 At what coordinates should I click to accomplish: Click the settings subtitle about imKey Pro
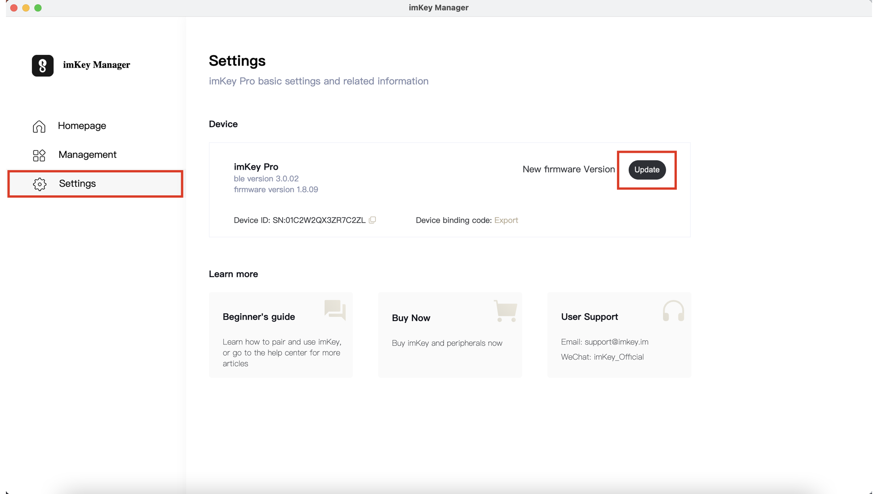point(318,81)
